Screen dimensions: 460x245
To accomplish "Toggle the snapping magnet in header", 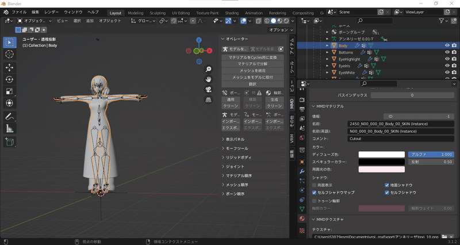I will pos(174,21).
